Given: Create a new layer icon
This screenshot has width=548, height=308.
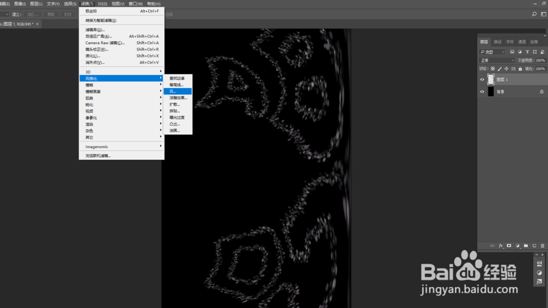Looking at the screenshot, I should (534, 246).
